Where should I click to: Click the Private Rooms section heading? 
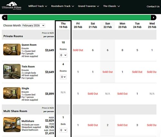pos(13,36)
